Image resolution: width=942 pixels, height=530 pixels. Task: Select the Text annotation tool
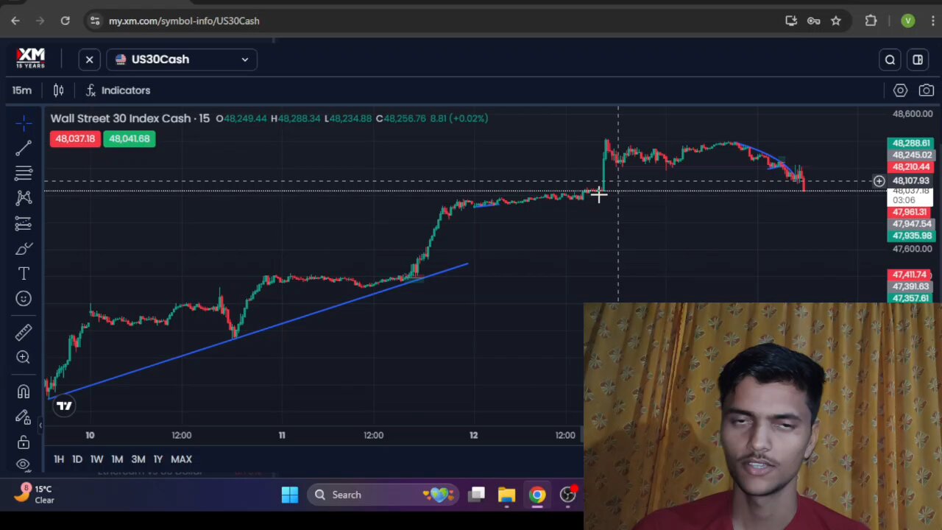point(24,273)
